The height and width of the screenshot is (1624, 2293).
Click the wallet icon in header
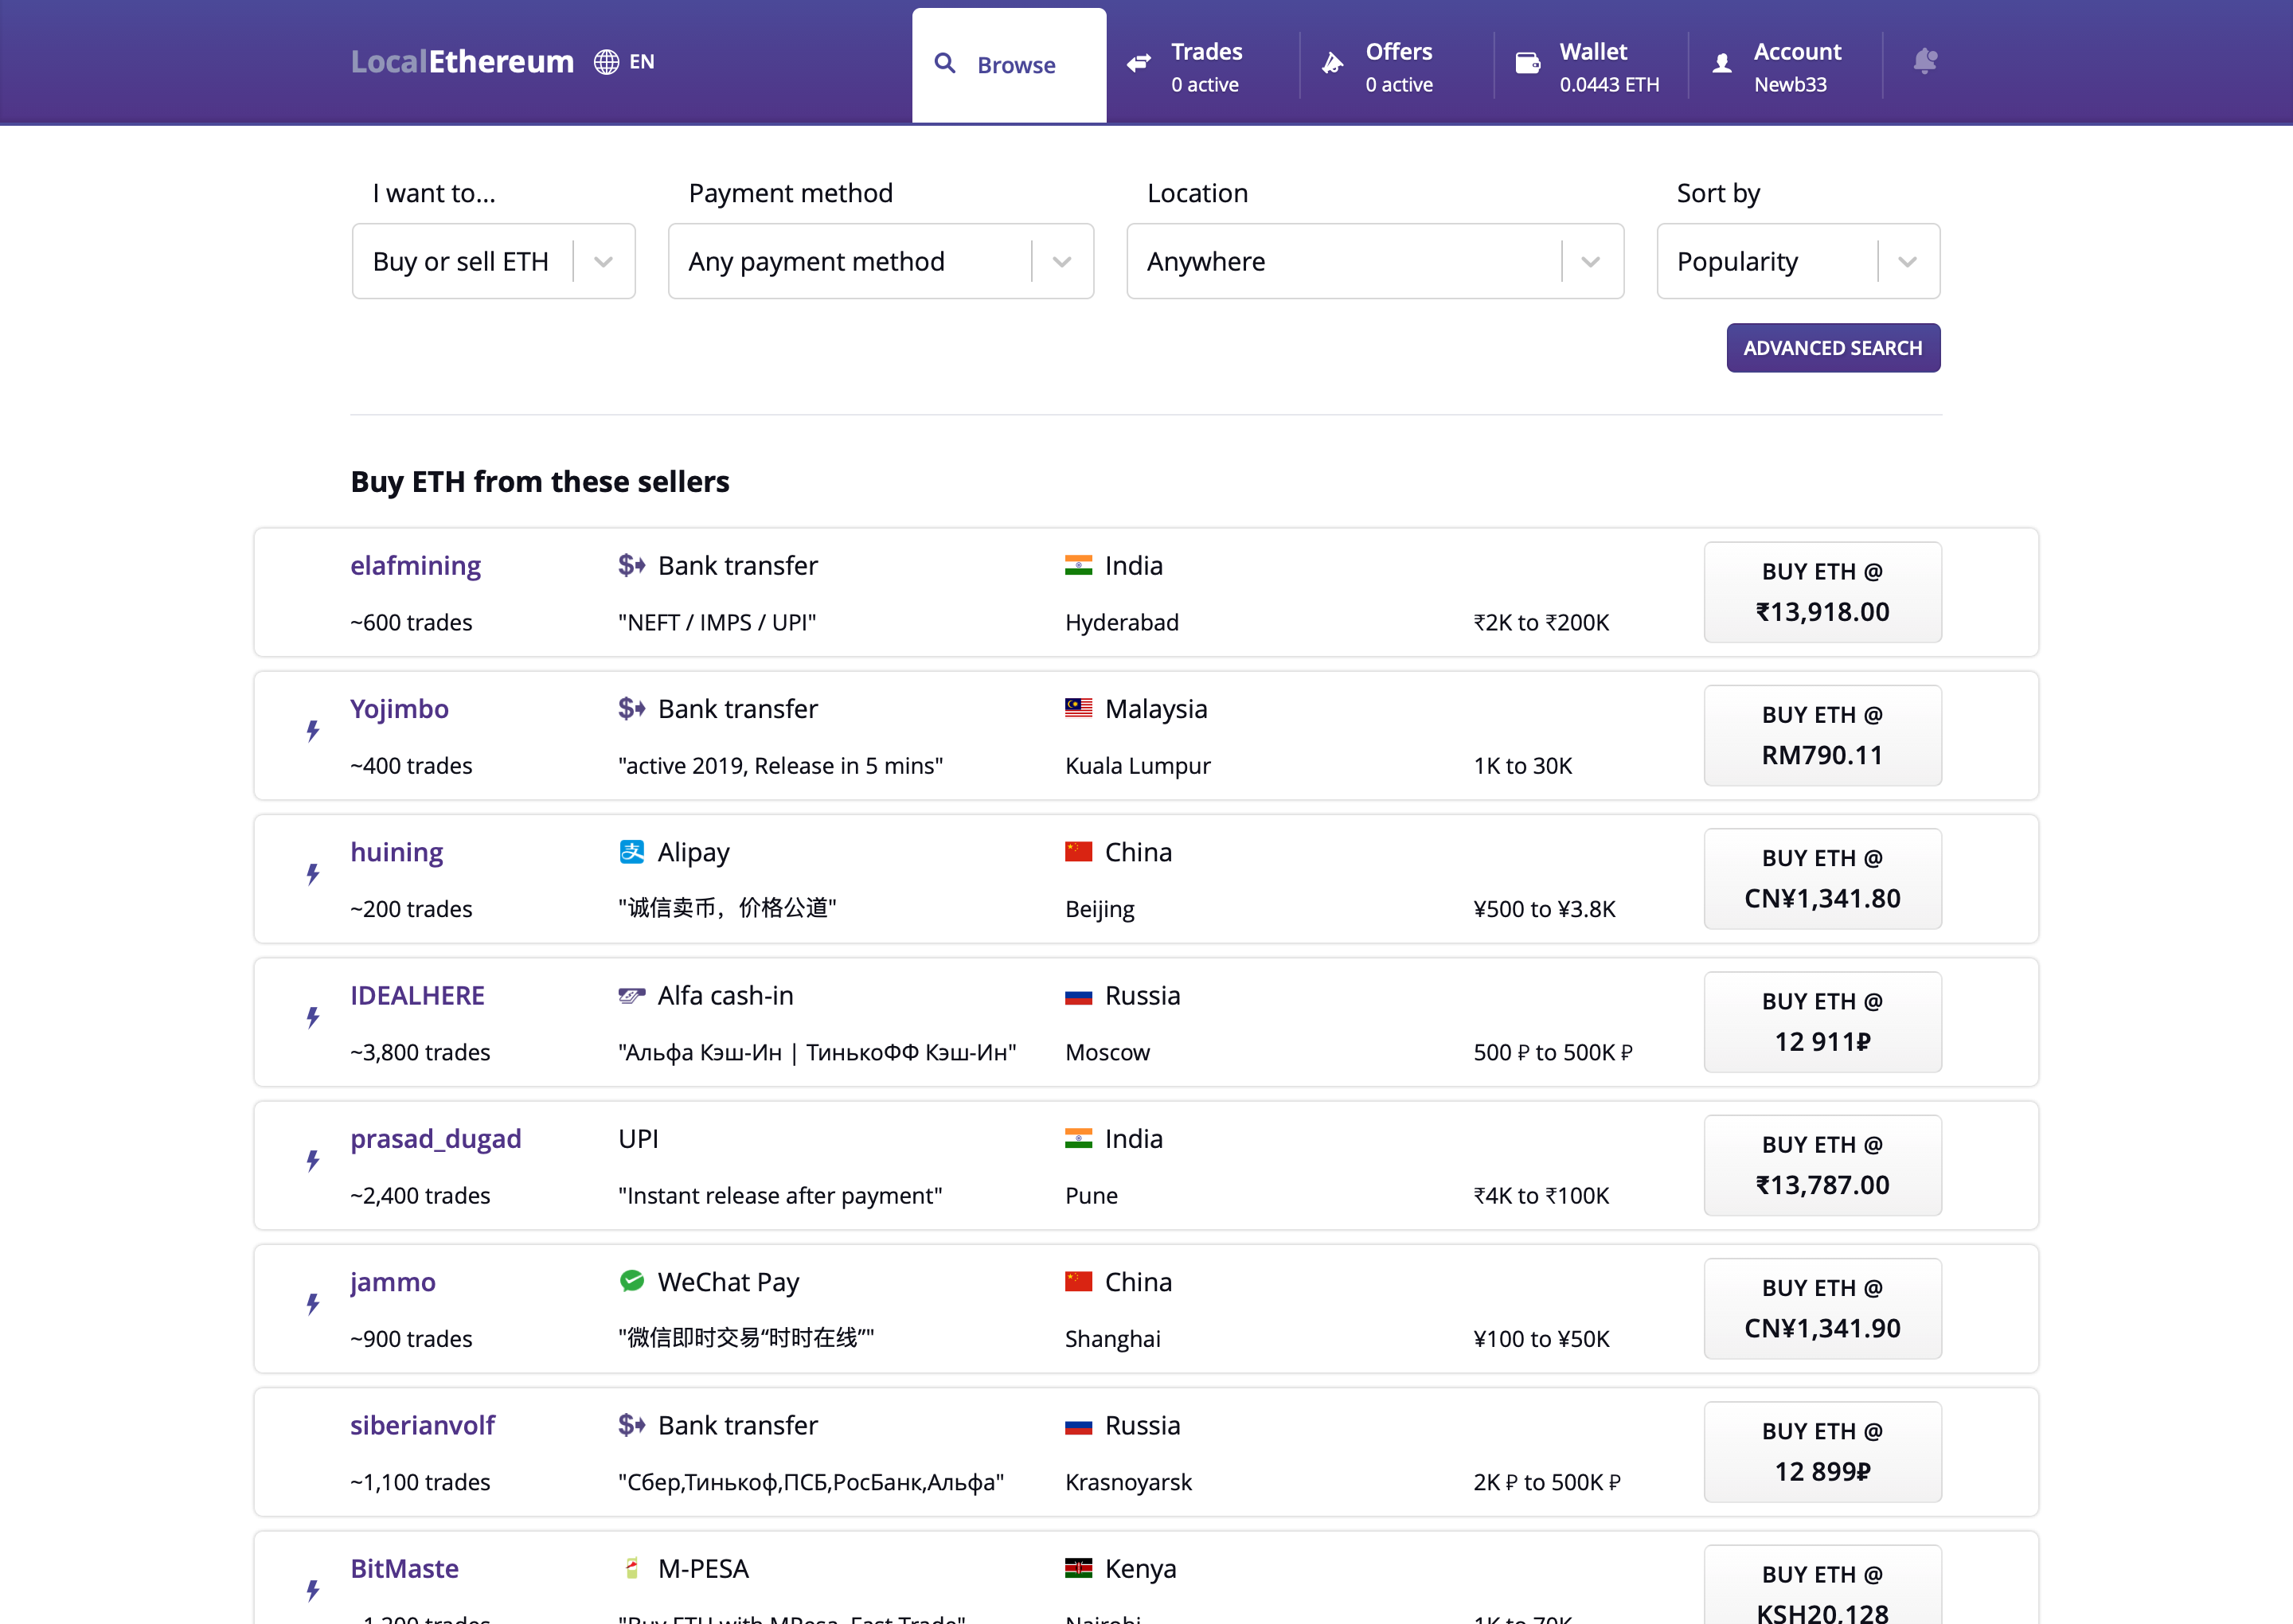click(1528, 64)
